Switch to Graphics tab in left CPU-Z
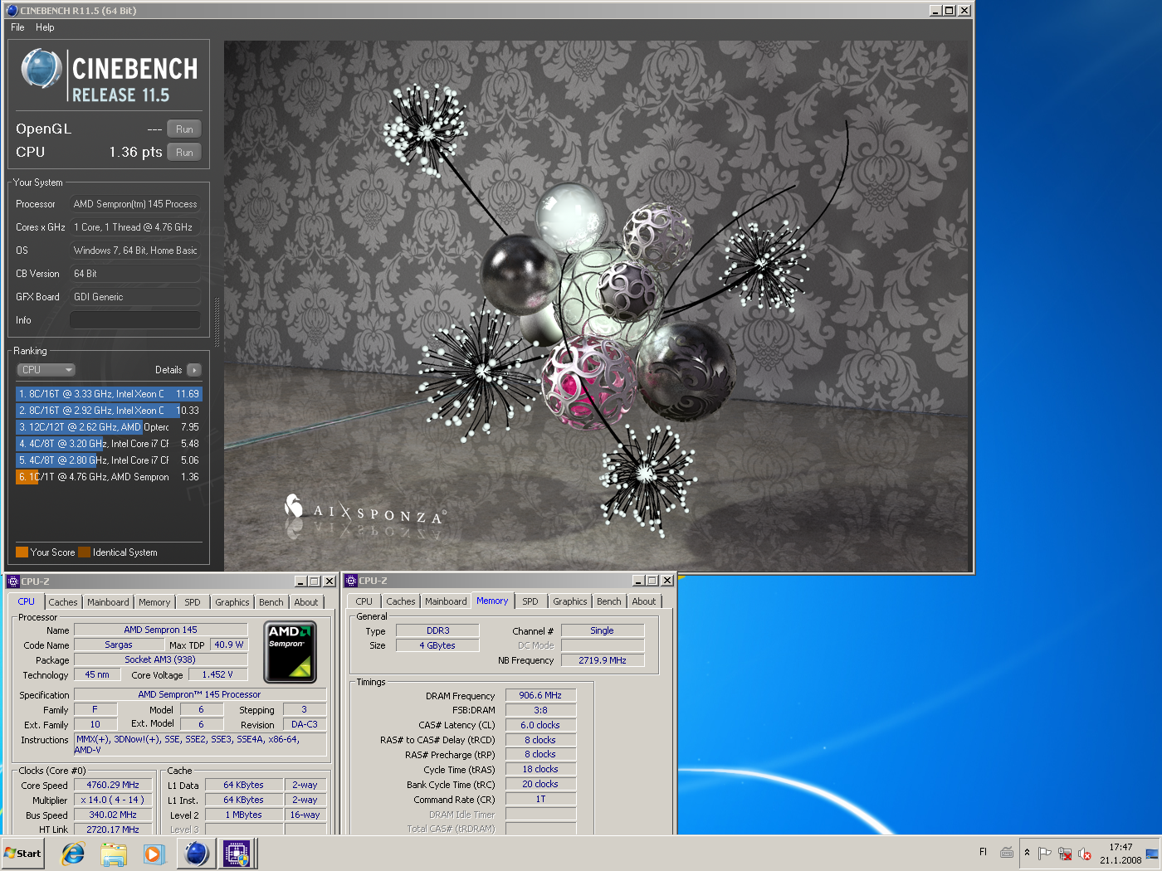The height and width of the screenshot is (871, 1162). [x=232, y=602]
